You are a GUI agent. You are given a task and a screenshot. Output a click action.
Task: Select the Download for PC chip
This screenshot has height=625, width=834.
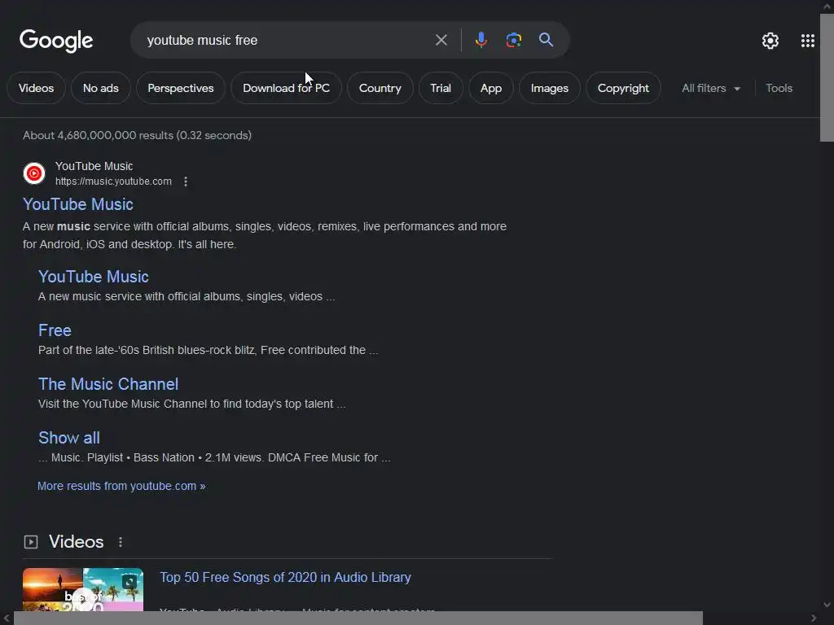[286, 88]
